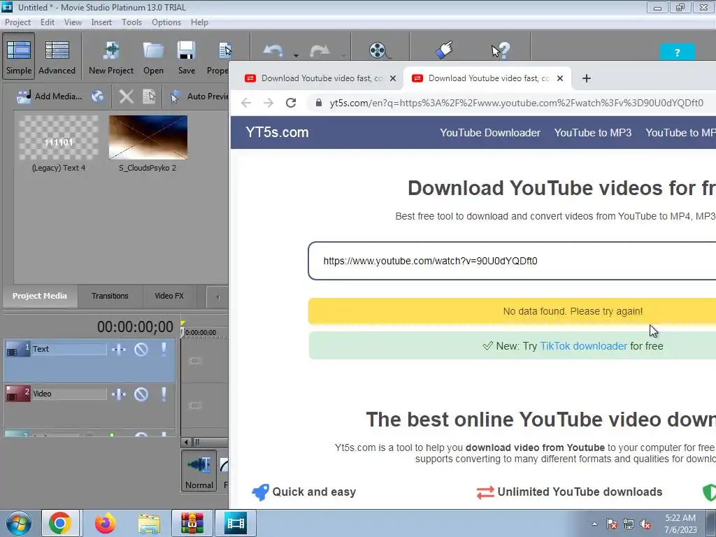Save the current project

pos(186,57)
